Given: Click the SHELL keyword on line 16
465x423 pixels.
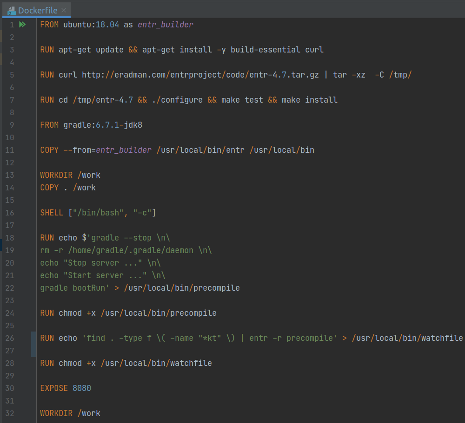Looking at the screenshot, I should 52,213.
